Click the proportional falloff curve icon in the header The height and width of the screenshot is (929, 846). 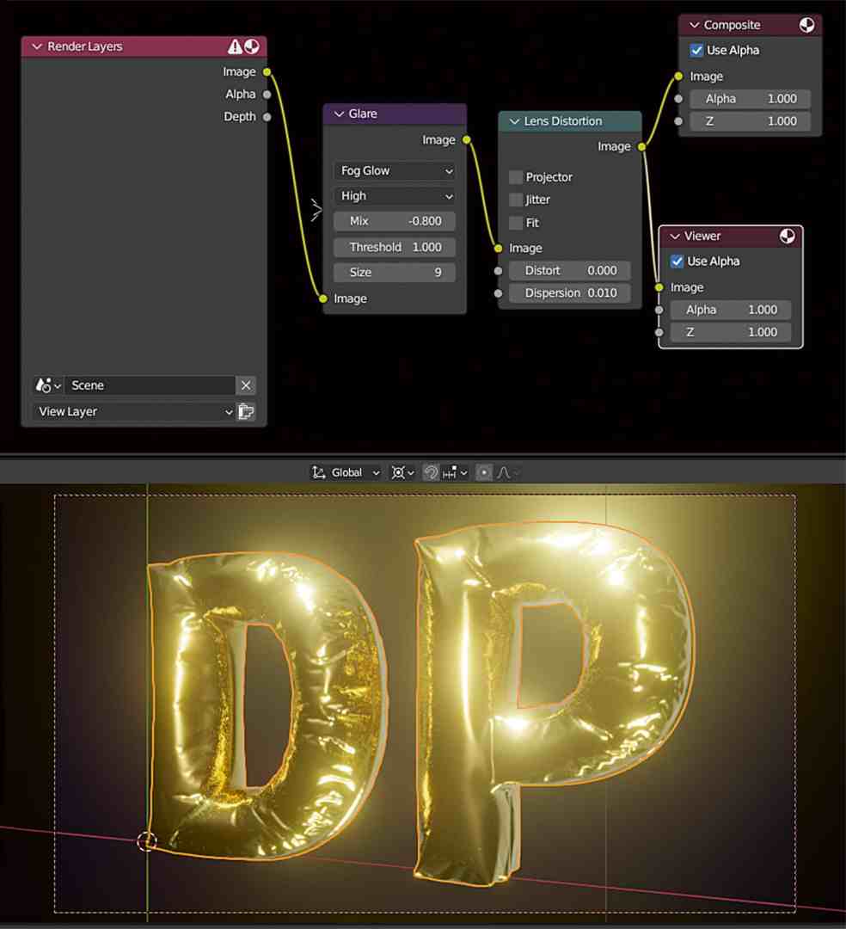[x=503, y=471]
